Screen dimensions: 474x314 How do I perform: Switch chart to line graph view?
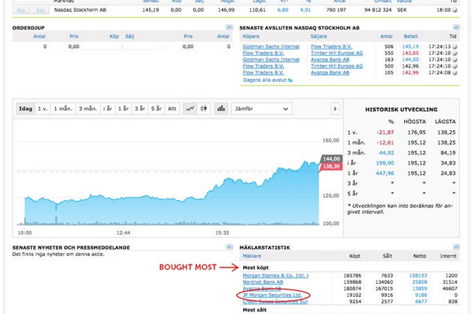pos(190,109)
